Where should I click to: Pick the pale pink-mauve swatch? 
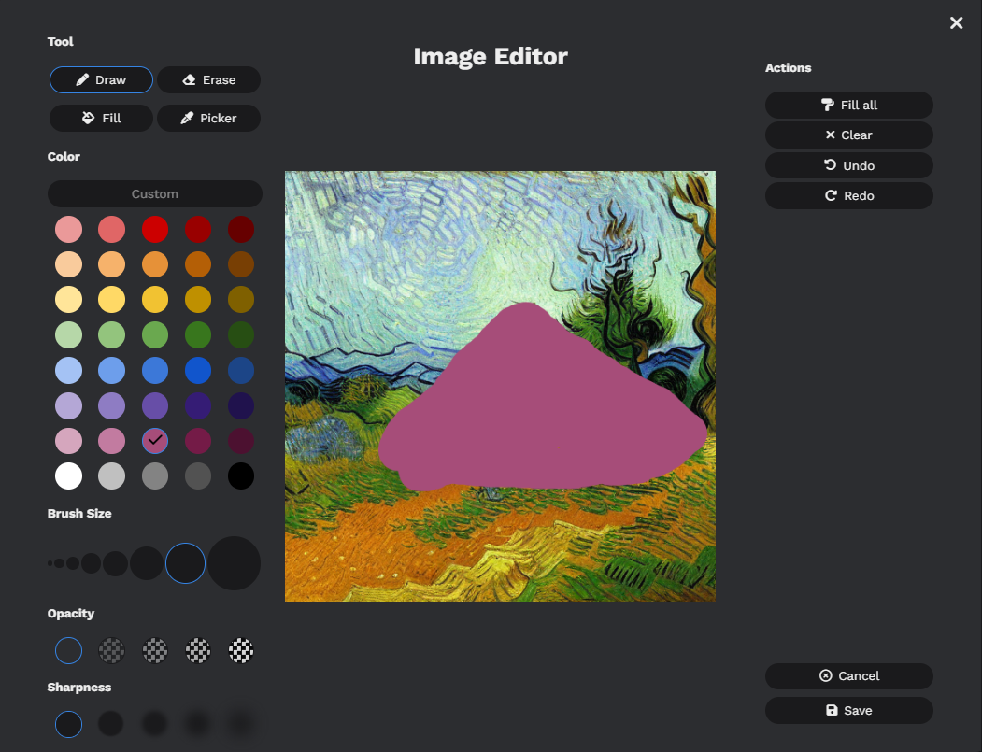tap(69, 441)
